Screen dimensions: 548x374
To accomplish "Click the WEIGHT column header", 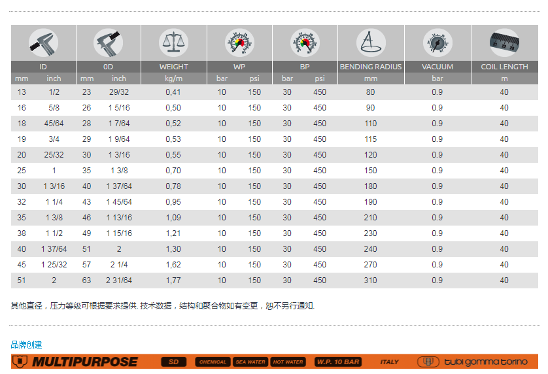I will tap(174, 67).
